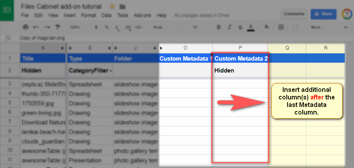Open the text color picker
Image resolution: width=354 pixels, height=168 pixels.
pos(251,27)
